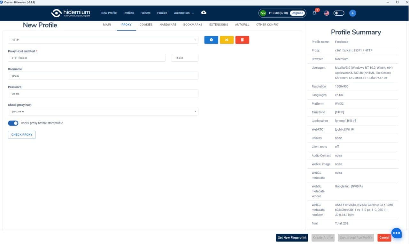Click the blue clock proxy history icon

point(211,40)
